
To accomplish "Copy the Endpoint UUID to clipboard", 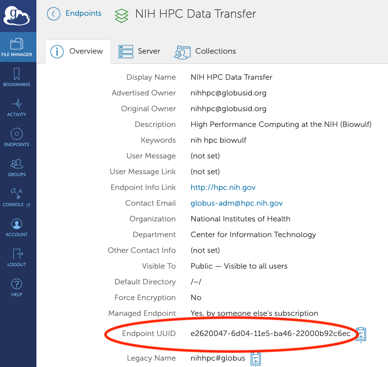I will 361,334.
